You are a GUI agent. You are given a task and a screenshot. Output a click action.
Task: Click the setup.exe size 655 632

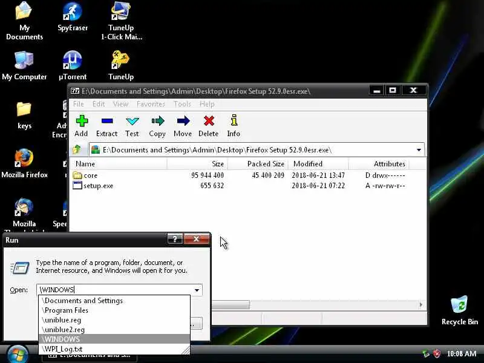click(x=212, y=186)
